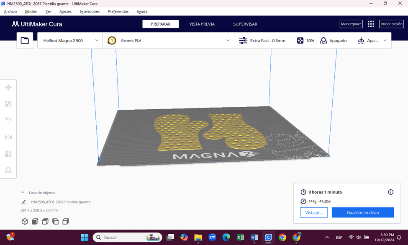Open Google Chrome from the taskbar

click(x=282, y=237)
